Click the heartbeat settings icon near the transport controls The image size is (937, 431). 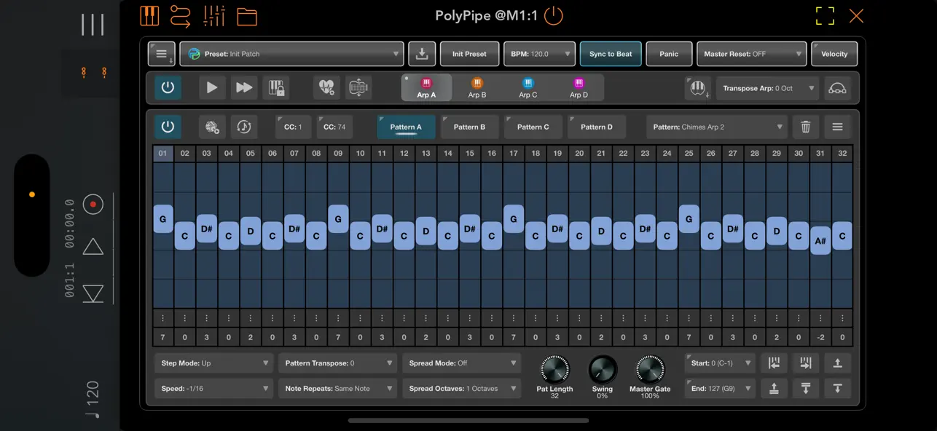tap(326, 87)
